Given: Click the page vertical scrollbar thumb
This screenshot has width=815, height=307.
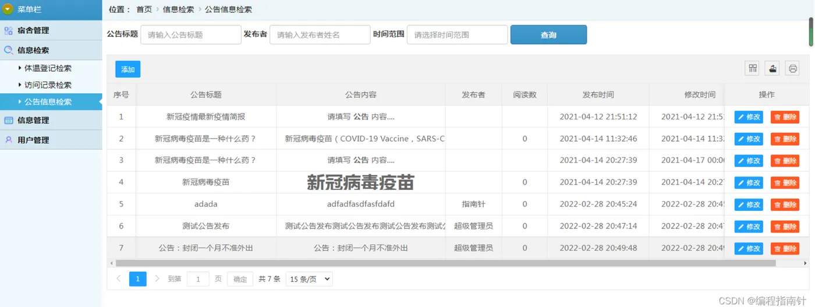Looking at the screenshot, I should (x=811, y=32).
